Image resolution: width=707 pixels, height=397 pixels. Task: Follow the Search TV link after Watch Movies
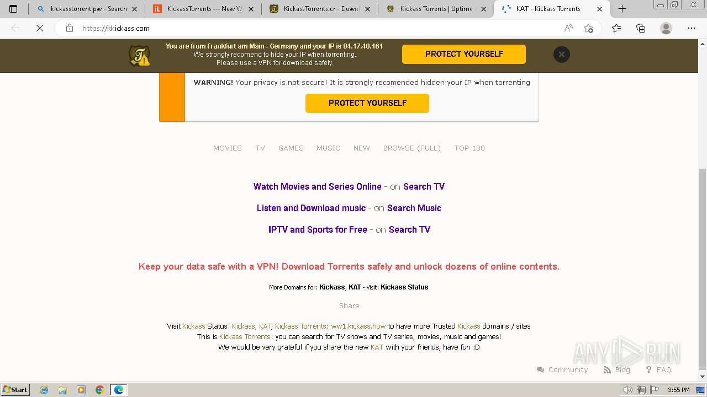pos(424,186)
